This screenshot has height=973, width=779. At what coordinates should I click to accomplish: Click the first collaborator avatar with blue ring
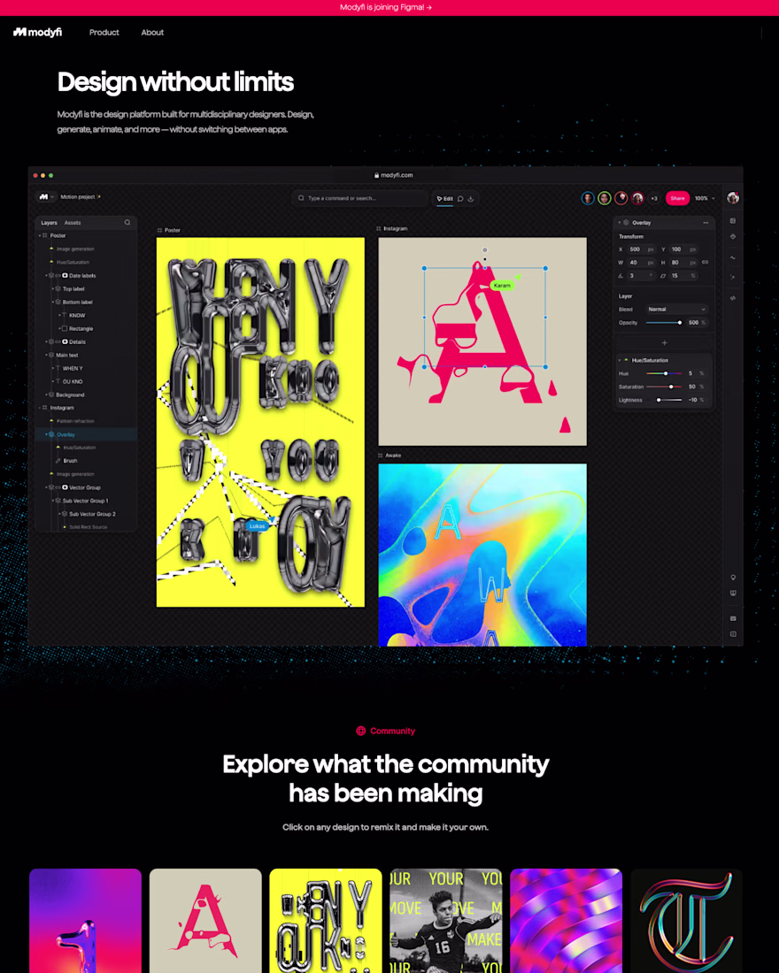click(x=588, y=198)
